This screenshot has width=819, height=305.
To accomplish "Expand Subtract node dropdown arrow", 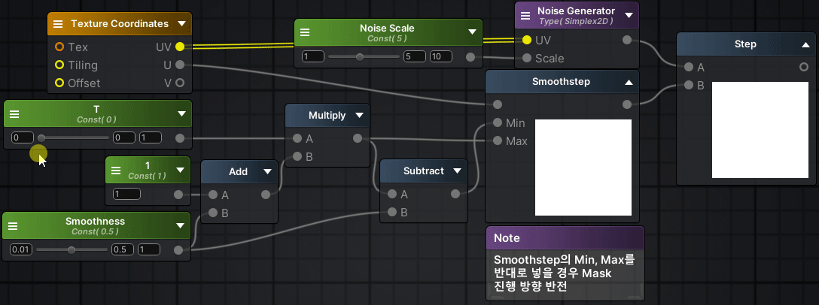I will pos(458,171).
